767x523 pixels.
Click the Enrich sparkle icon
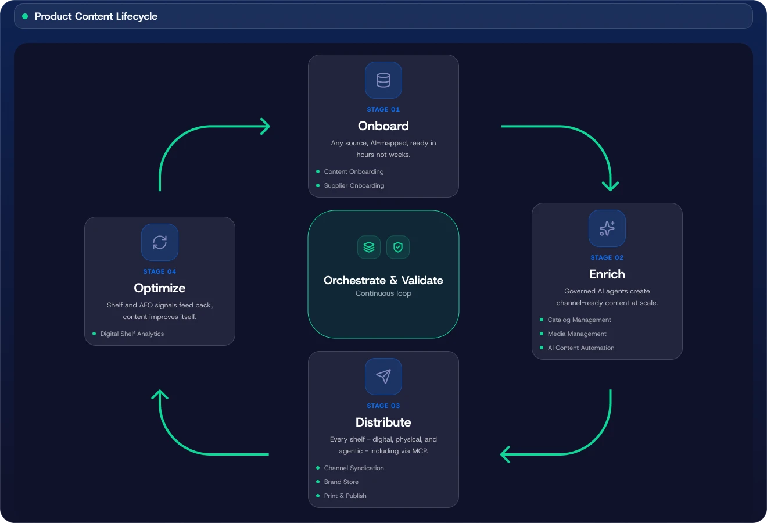tap(607, 228)
